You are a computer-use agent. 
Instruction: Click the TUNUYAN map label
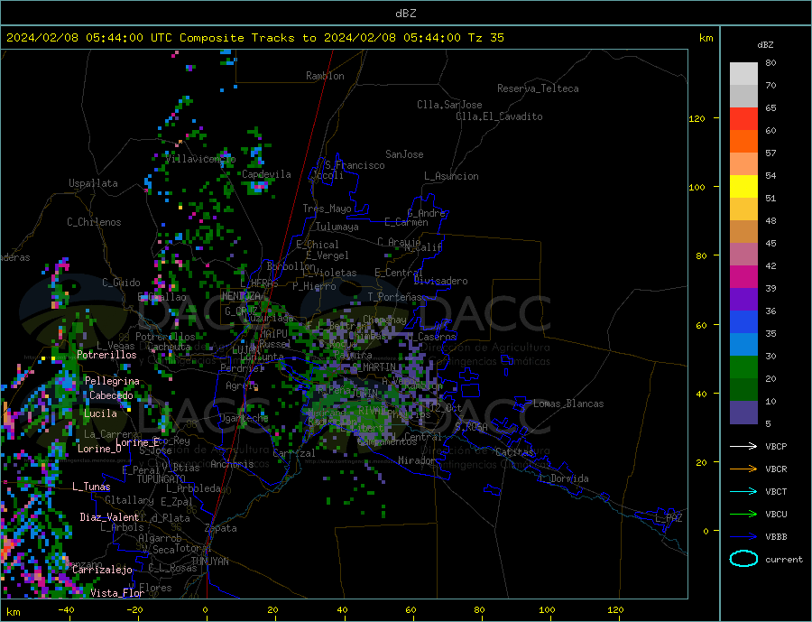coord(209,562)
